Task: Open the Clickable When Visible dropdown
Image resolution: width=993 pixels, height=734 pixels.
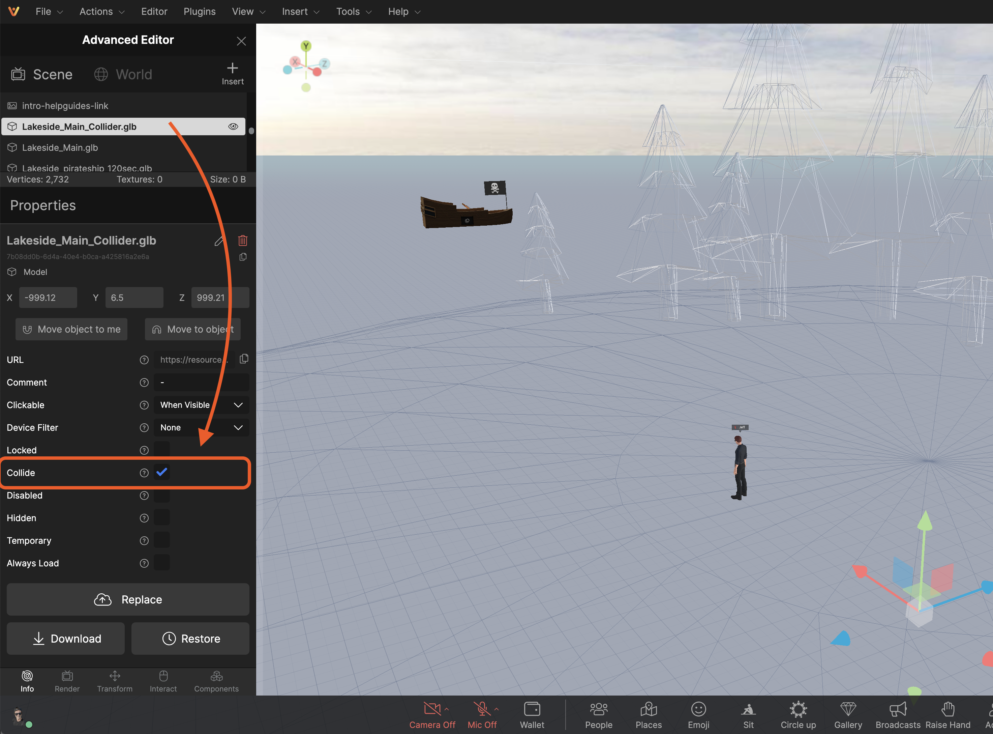Action: click(x=201, y=405)
